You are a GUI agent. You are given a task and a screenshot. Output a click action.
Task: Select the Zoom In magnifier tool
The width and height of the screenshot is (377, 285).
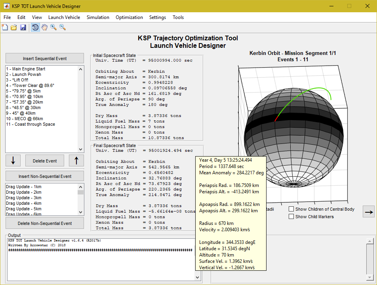53,27
